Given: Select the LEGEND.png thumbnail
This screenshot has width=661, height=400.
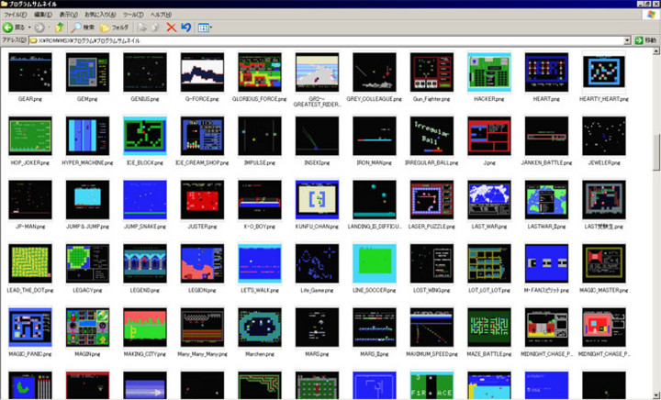Looking at the screenshot, I should tap(145, 263).
